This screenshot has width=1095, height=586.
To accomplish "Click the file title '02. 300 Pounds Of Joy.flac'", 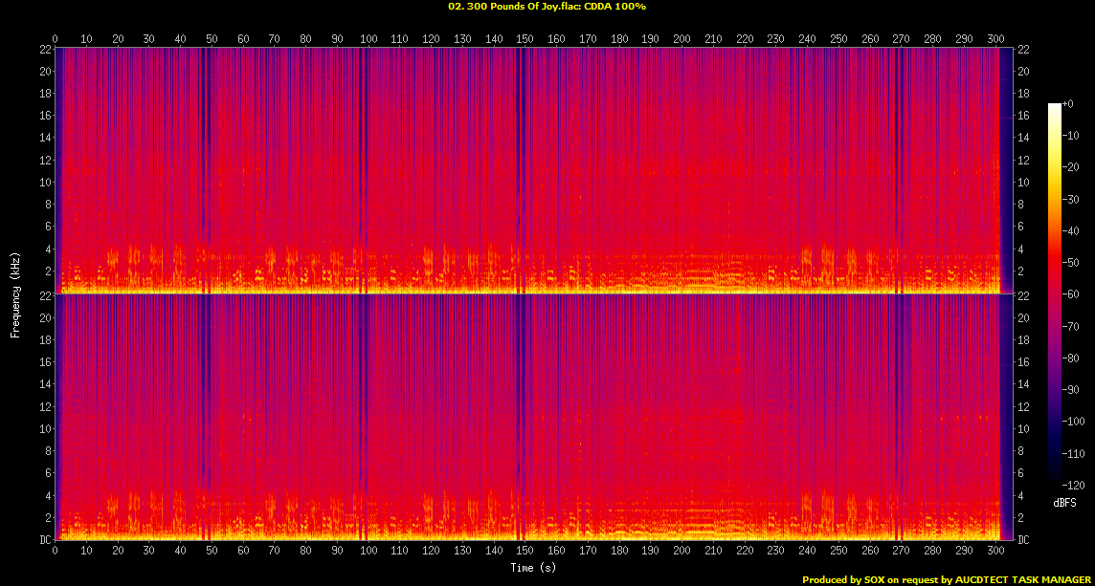I will pos(508,7).
